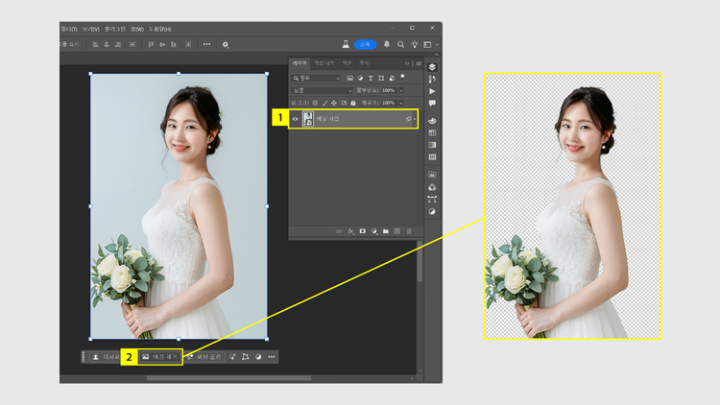
Task: Open the Layers icon in the side dock
Action: 432,66
